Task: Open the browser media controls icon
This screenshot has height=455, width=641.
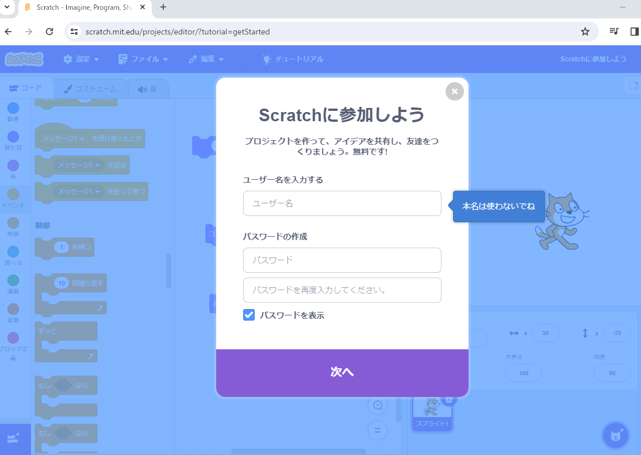Action: pyautogui.click(x=614, y=32)
